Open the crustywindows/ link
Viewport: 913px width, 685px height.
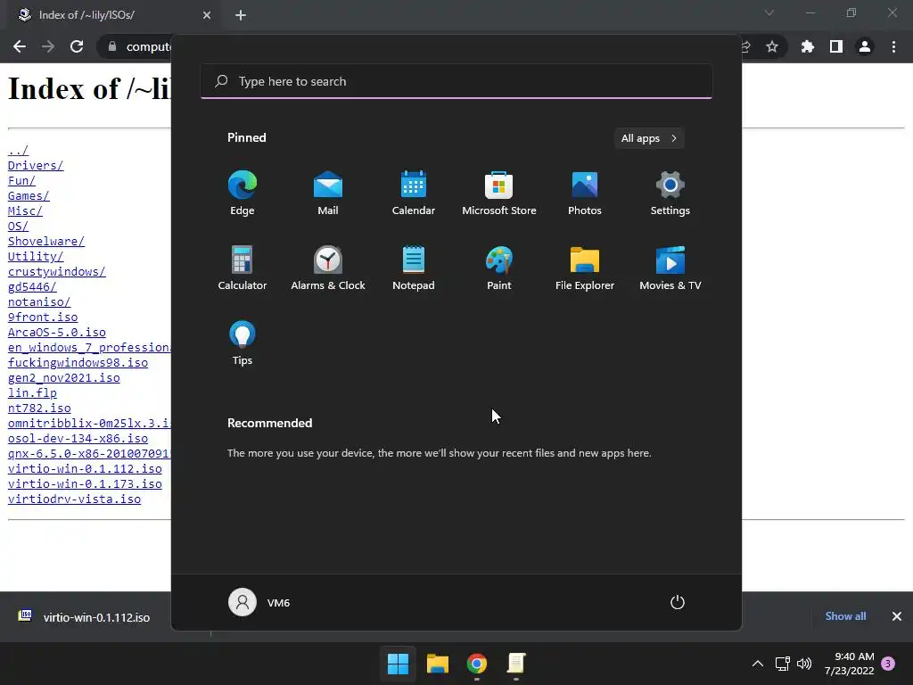56,271
